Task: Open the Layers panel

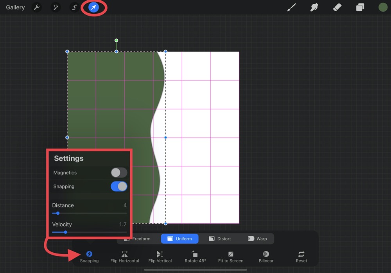Action: [360, 7]
